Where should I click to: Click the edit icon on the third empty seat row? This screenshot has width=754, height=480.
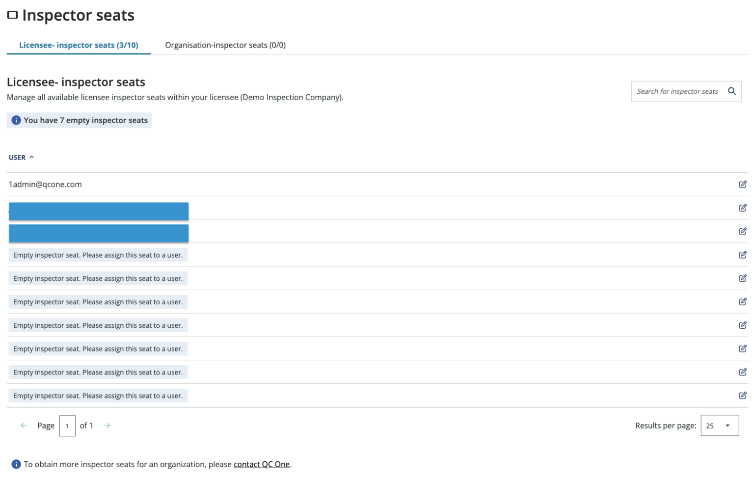[743, 301]
